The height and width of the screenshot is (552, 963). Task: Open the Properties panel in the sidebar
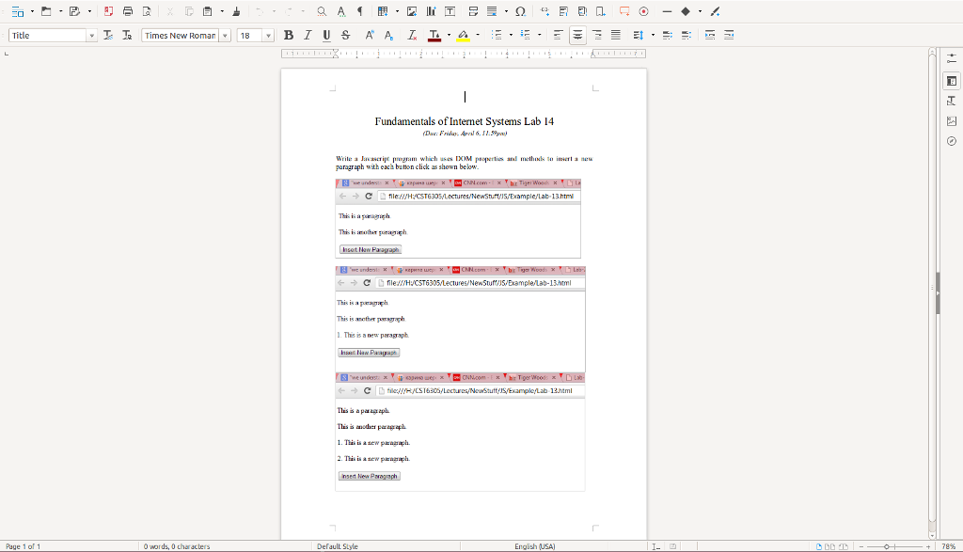tap(951, 81)
